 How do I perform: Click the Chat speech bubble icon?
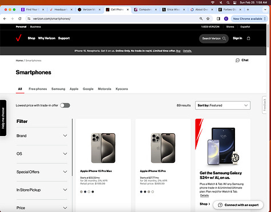pyautogui.click(x=237, y=61)
